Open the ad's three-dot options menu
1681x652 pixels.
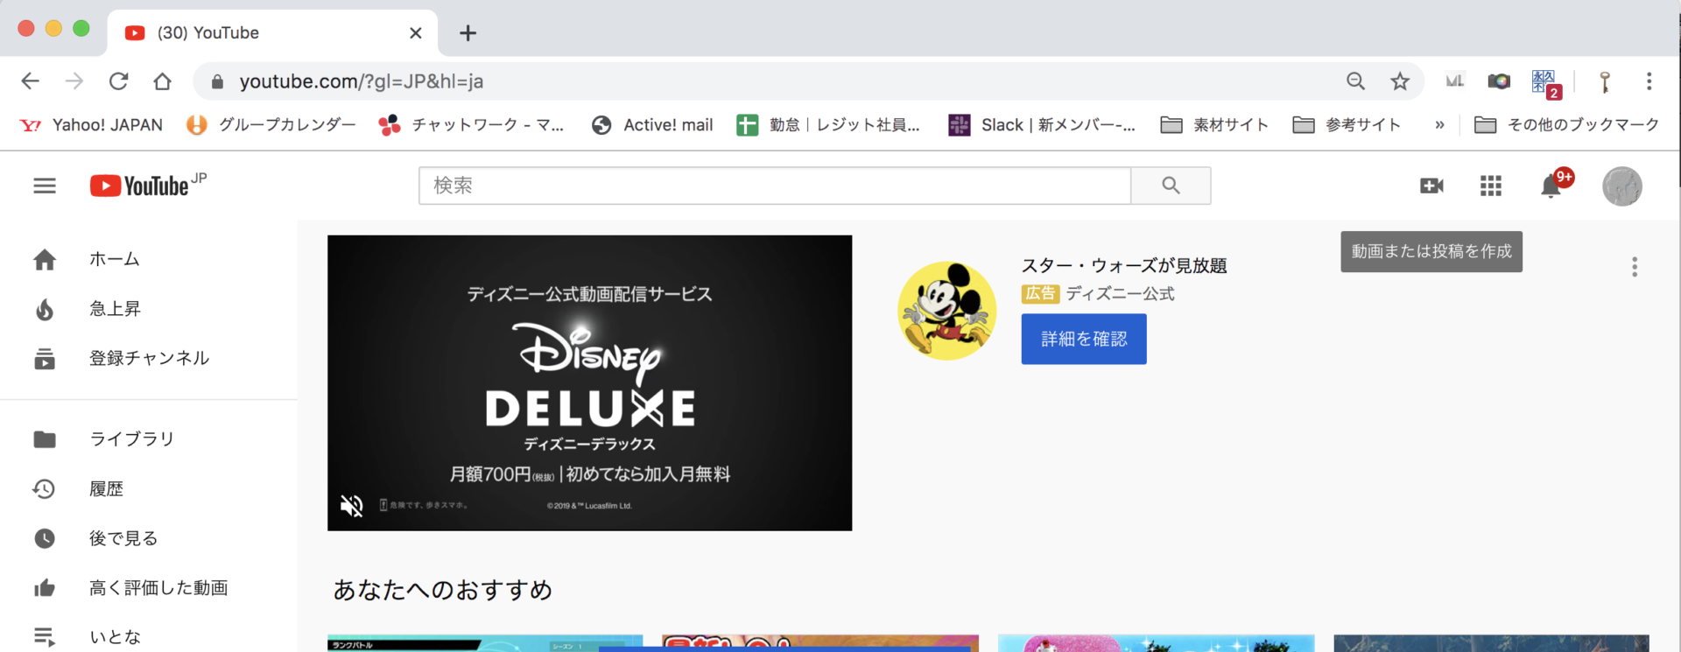[1634, 267]
